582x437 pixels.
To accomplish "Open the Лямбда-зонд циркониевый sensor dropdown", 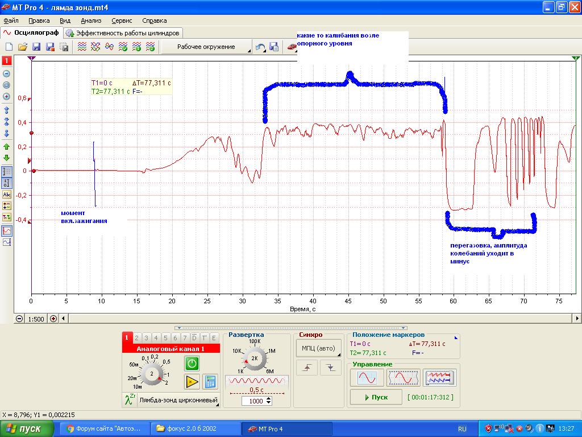I will pyautogui.click(x=178, y=400).
